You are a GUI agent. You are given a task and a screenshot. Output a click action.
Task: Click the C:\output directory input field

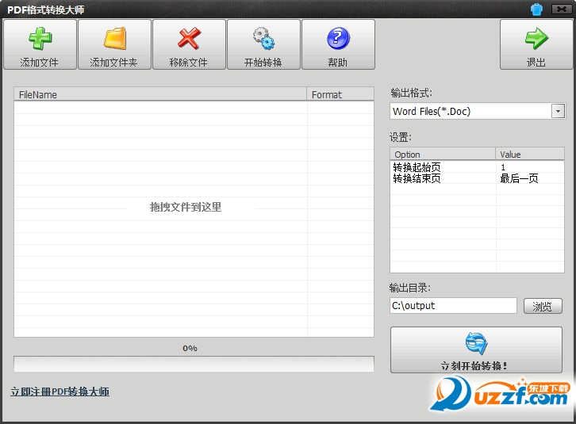453,306
